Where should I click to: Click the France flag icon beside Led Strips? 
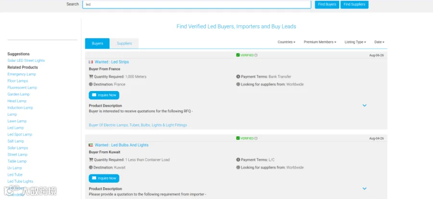[91, 62]
